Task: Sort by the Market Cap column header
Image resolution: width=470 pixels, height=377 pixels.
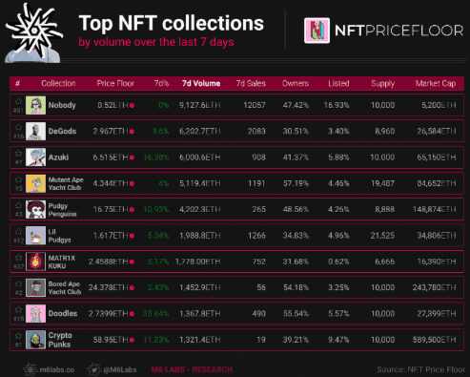Action: pyautogui.click(x=436, y=83)
